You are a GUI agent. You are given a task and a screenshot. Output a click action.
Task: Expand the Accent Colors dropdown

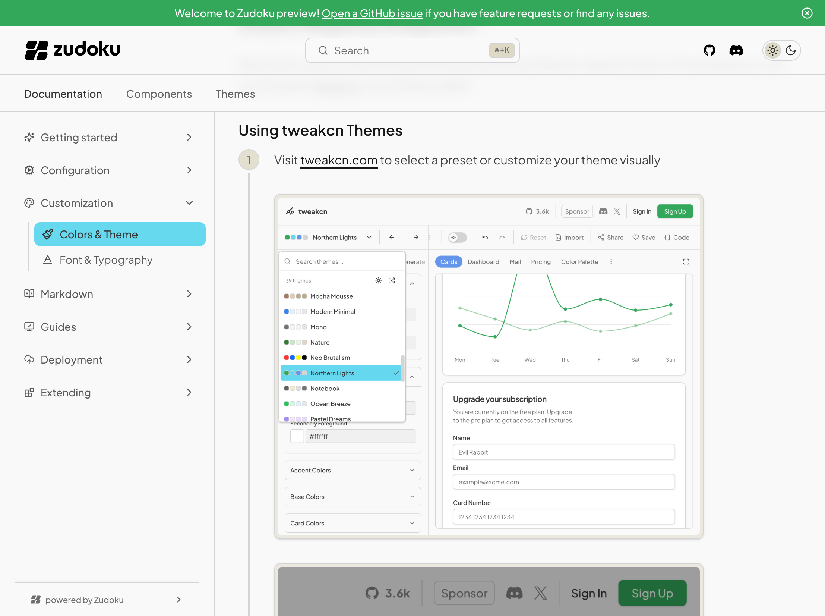[x=353, y=470]
